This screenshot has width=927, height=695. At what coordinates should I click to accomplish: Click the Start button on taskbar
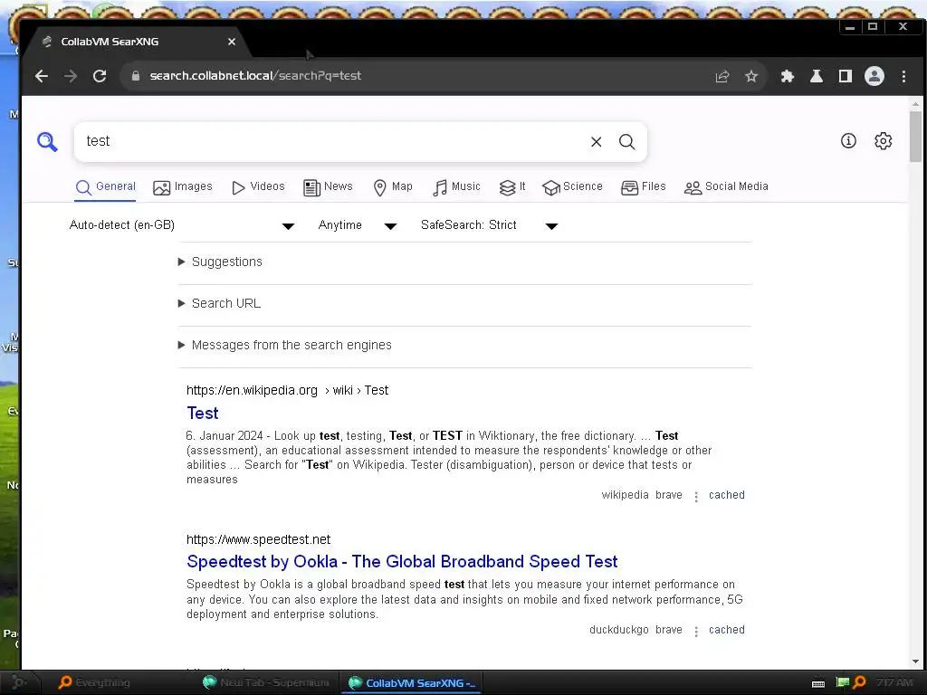(x=18, y=682)
